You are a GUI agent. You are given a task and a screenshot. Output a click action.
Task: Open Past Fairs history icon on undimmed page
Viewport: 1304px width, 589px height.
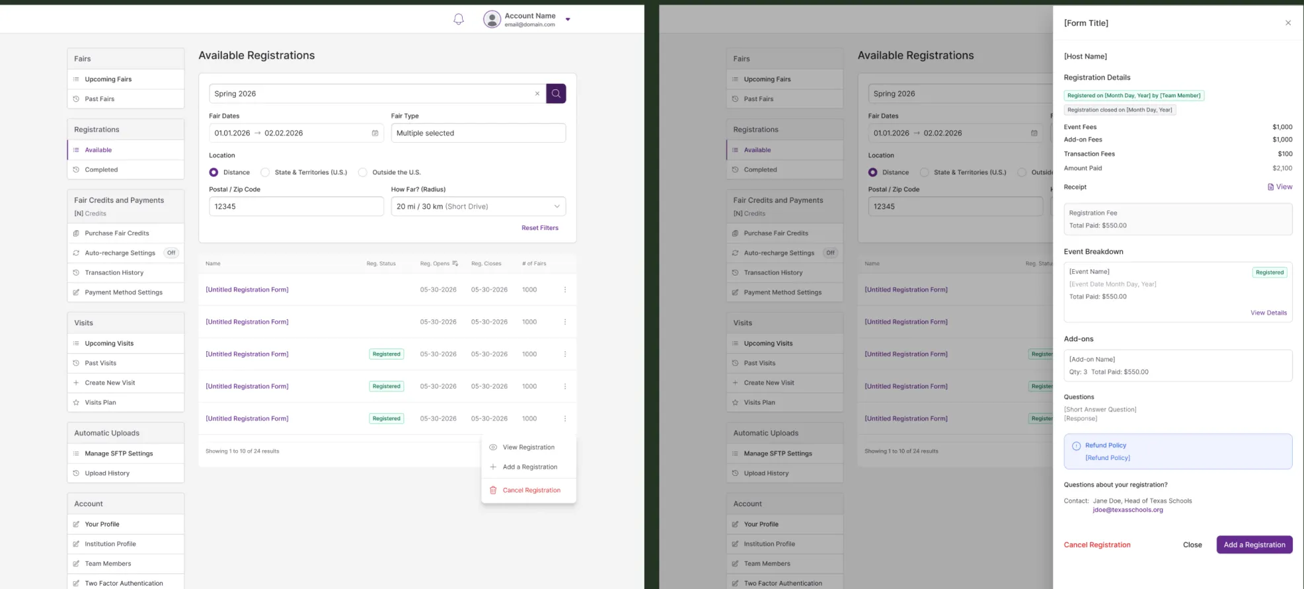(76, 99)
